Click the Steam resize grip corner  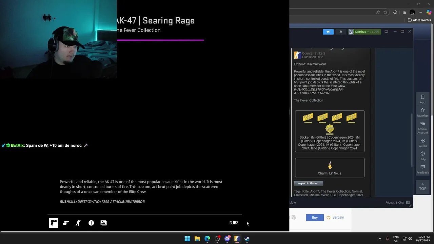click(x=411, y=206)
